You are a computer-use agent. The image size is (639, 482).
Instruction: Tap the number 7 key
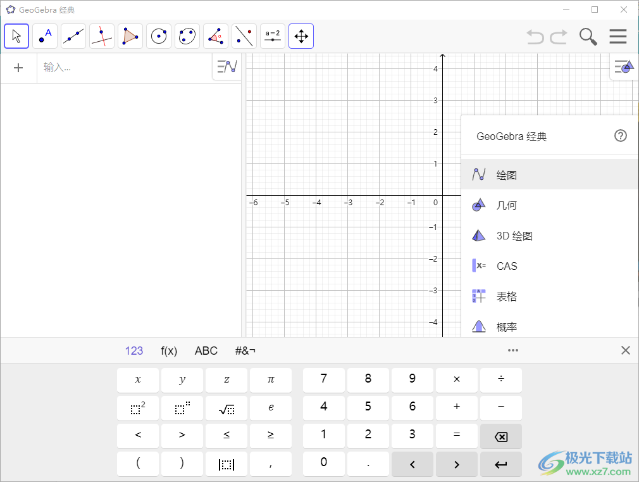[323, 380]
